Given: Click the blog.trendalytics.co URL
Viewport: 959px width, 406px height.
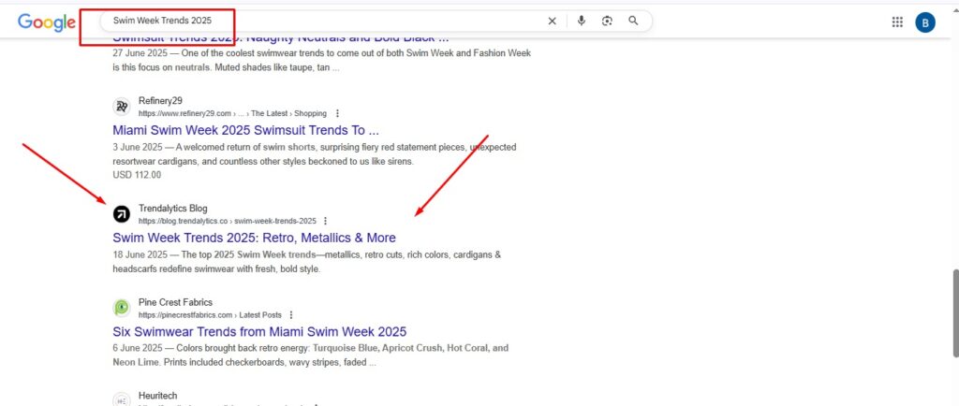Looking at the screenshot, I should pyautogui.click(x=228, y=221).
